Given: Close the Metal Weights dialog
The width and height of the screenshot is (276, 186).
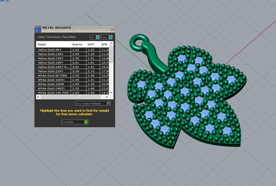Looking at the screenshot, I should click(112, 29).
